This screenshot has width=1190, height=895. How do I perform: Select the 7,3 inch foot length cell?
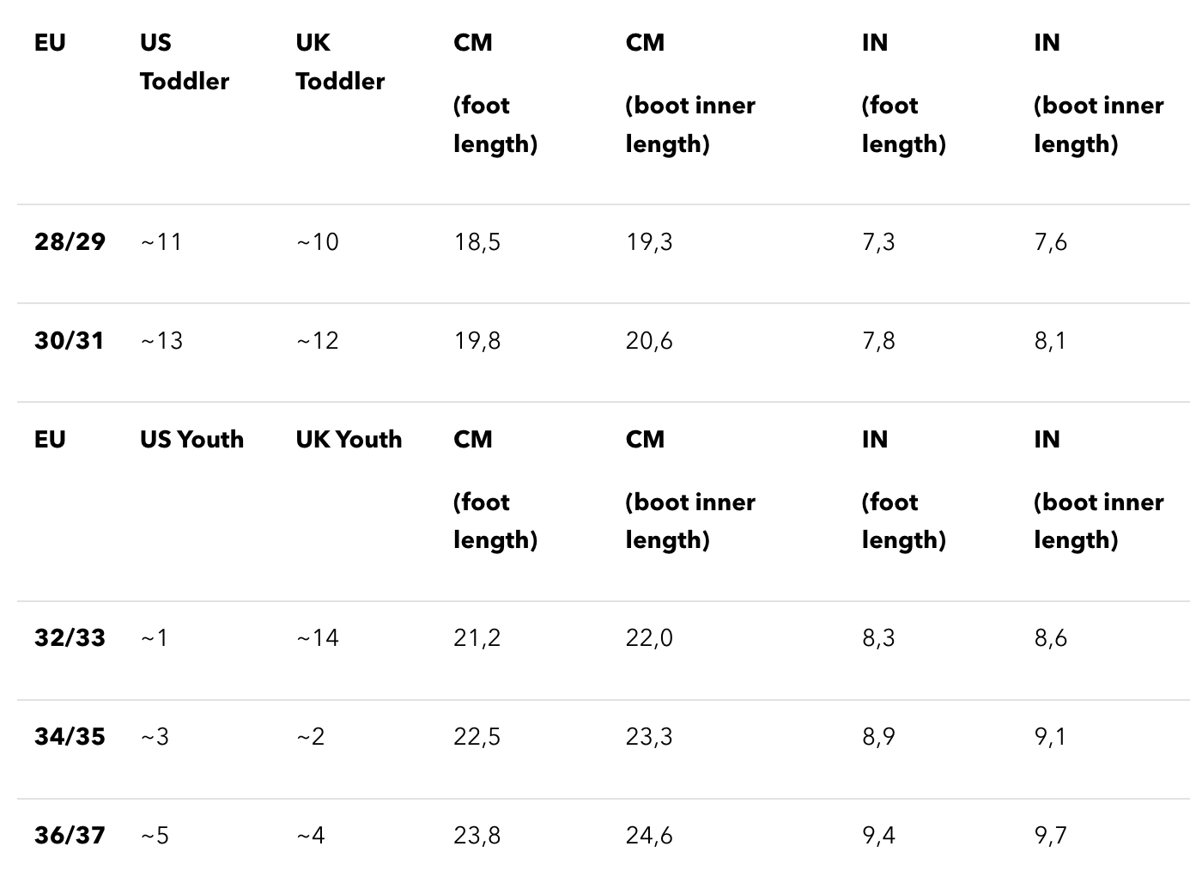878,242
